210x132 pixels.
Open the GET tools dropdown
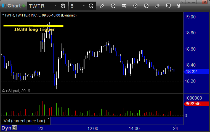[x=124, y=6]
